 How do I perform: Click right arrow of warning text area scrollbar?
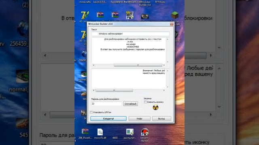click(164, 90)
